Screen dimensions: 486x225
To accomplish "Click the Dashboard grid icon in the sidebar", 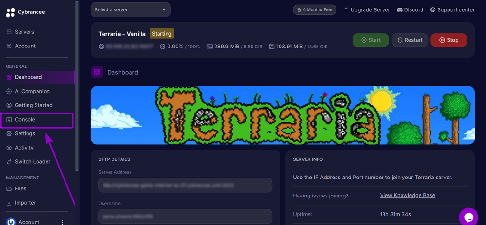I will pos(9,77).
